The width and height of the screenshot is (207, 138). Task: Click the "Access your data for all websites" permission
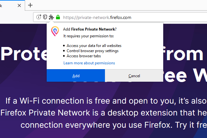94,46
